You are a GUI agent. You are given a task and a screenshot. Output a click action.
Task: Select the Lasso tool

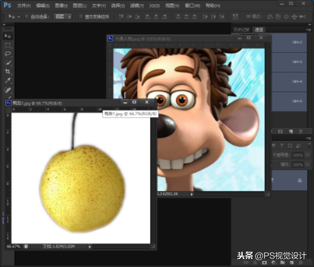pos(8,54)
